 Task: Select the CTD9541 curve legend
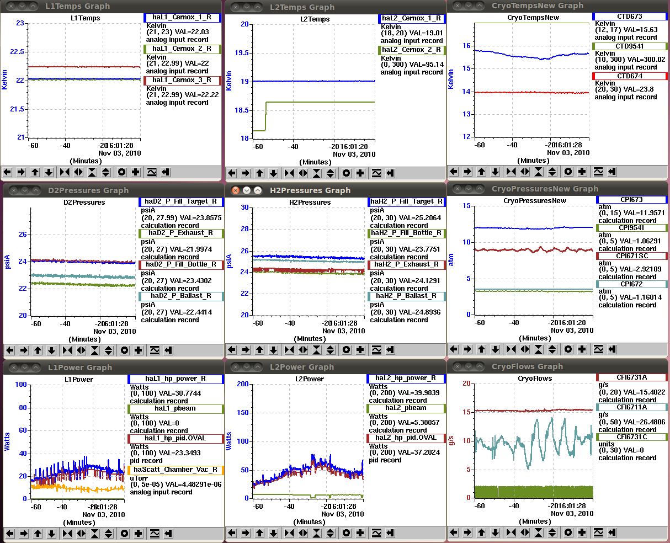coord(630,46)
